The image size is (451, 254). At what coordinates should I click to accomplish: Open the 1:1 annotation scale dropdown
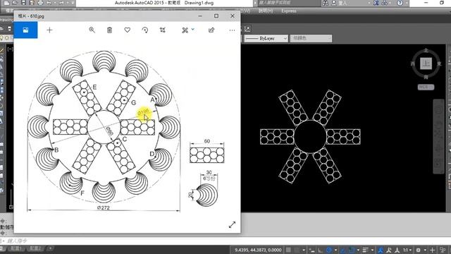(x=407, y=250)
